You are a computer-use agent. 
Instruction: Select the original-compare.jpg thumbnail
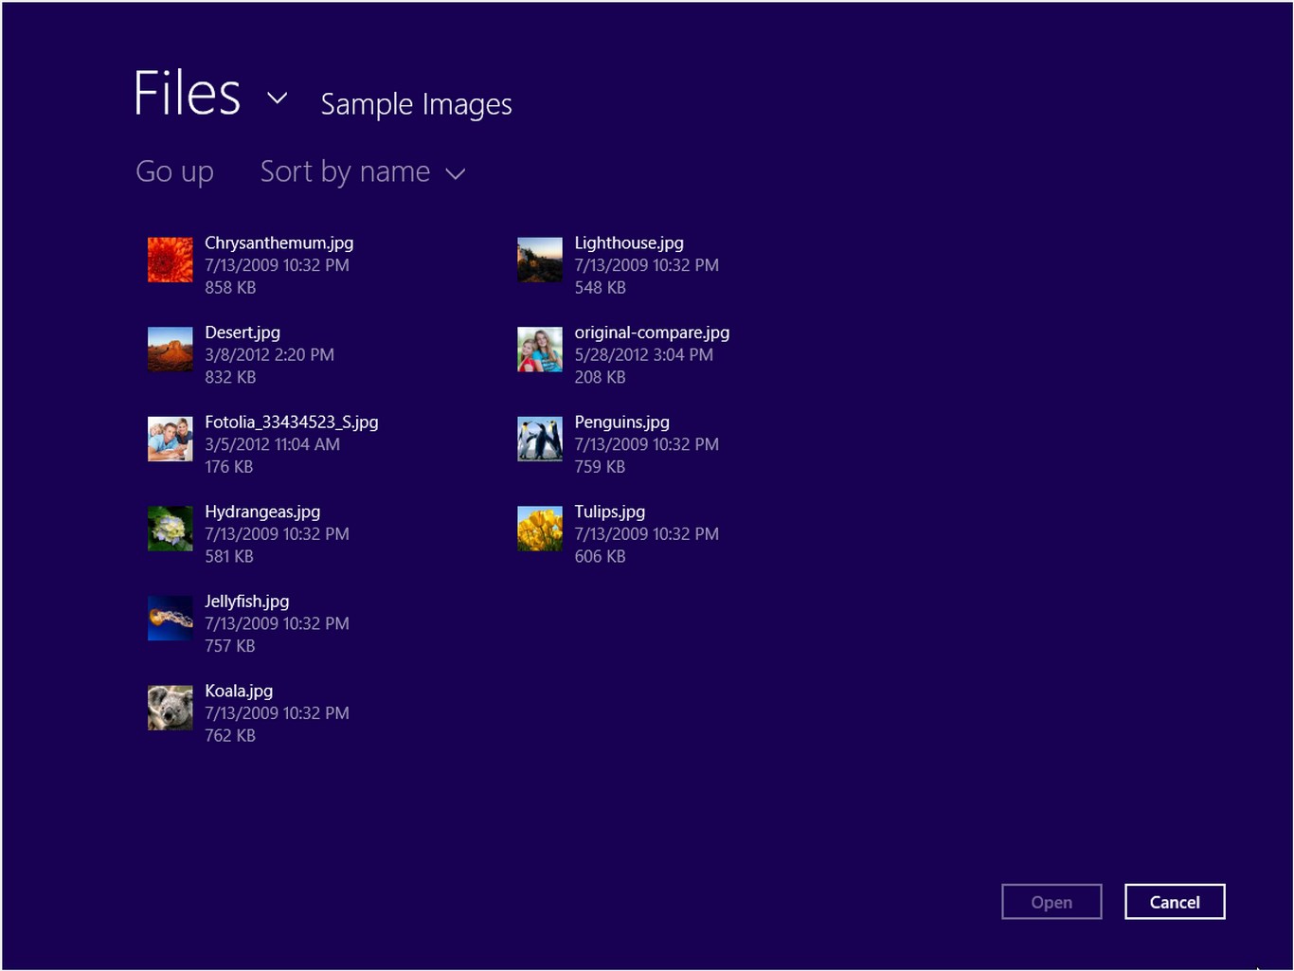pos(539,349)
